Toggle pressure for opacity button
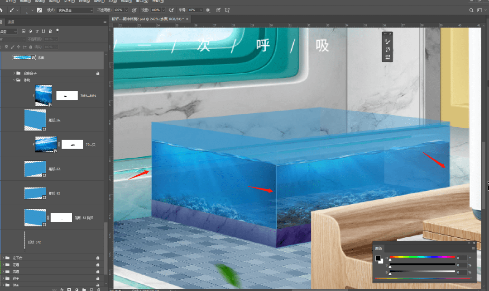The height and width of the screenshot is (291, 489). pyautogui.click(x=134, y=10)
